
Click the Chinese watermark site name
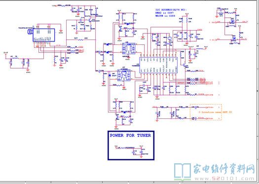pyautogui.click(x=224, y=169)
